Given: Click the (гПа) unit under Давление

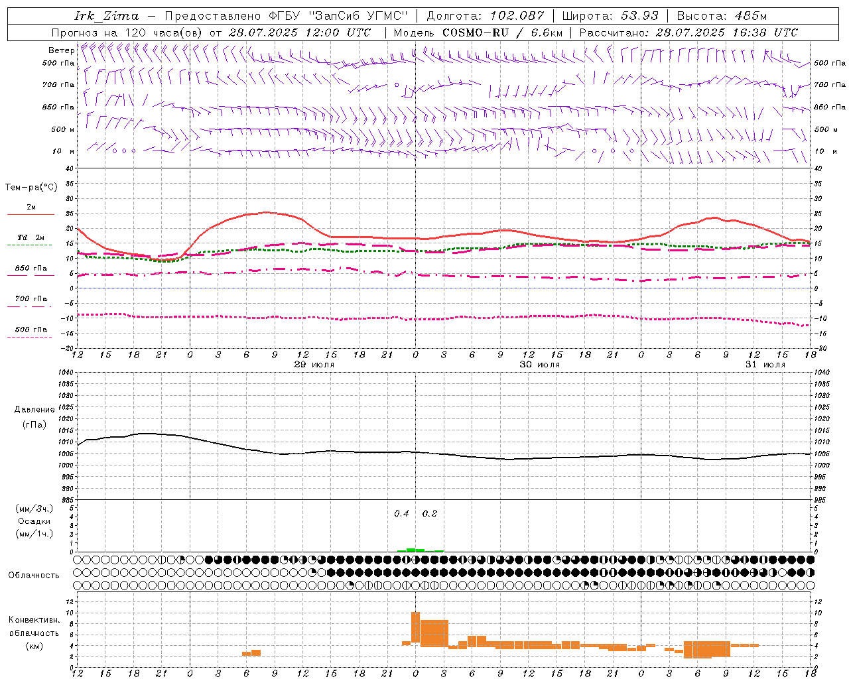Looking at the screenshot, I should point(34,425).
